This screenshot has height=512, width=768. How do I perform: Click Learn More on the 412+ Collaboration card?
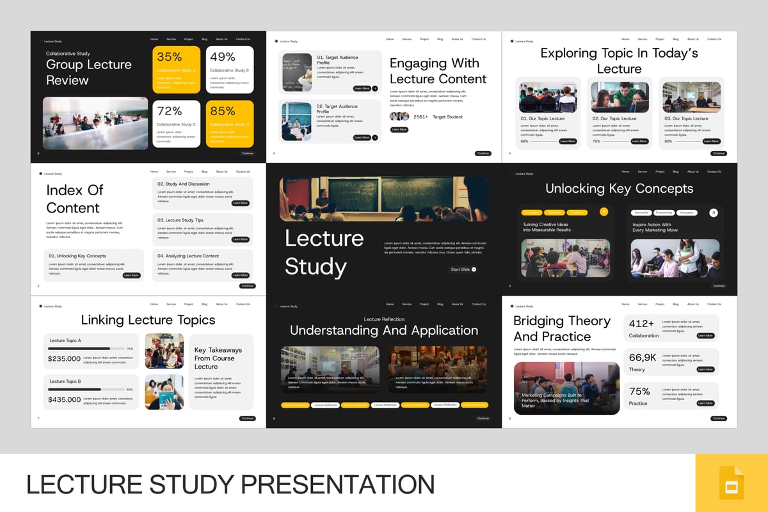click(x=705, y=335)
